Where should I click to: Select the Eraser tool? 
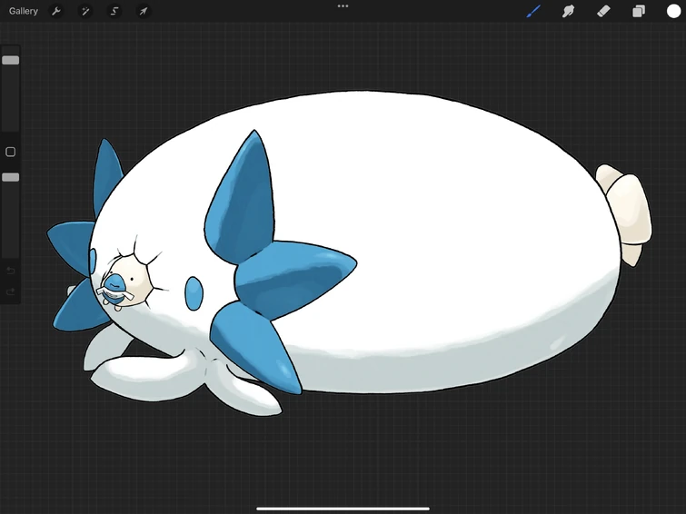coord(603,11)
